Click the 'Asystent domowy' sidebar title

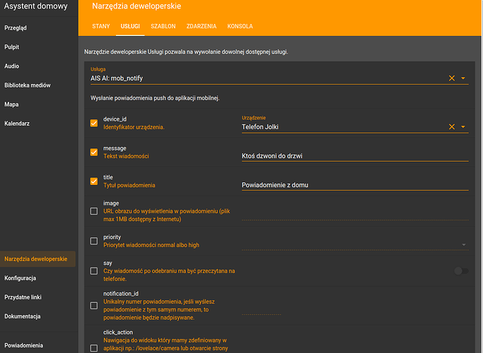[36, 6]
